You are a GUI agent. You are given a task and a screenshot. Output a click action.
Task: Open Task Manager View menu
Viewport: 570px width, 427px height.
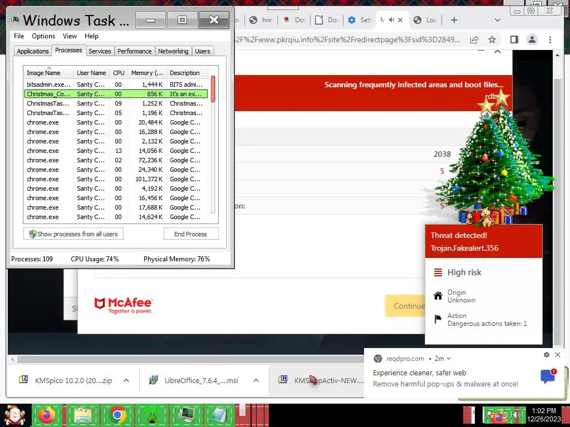70,36
